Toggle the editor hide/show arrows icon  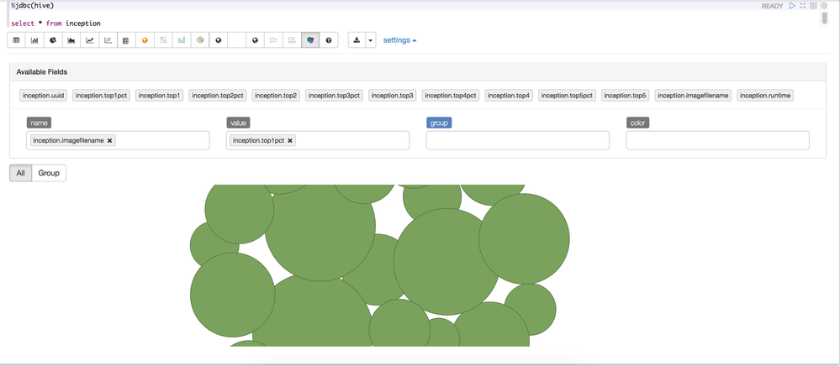pos(803,6)
